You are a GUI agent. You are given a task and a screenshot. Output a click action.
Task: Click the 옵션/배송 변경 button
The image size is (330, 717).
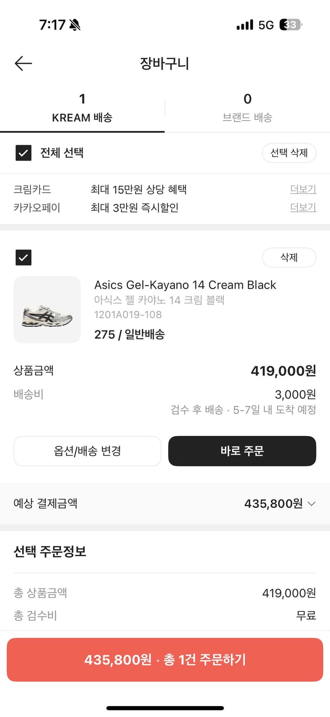pyautogui.click(x=87, y=451)
